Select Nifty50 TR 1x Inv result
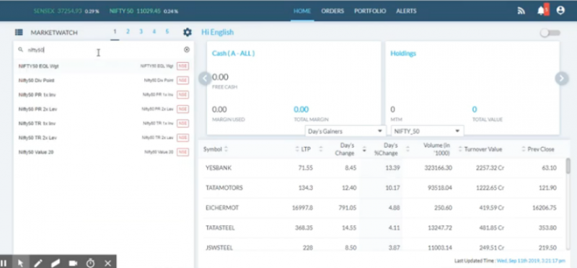The image size is (577, 268). pyautogui.click(x=103, y=123)
